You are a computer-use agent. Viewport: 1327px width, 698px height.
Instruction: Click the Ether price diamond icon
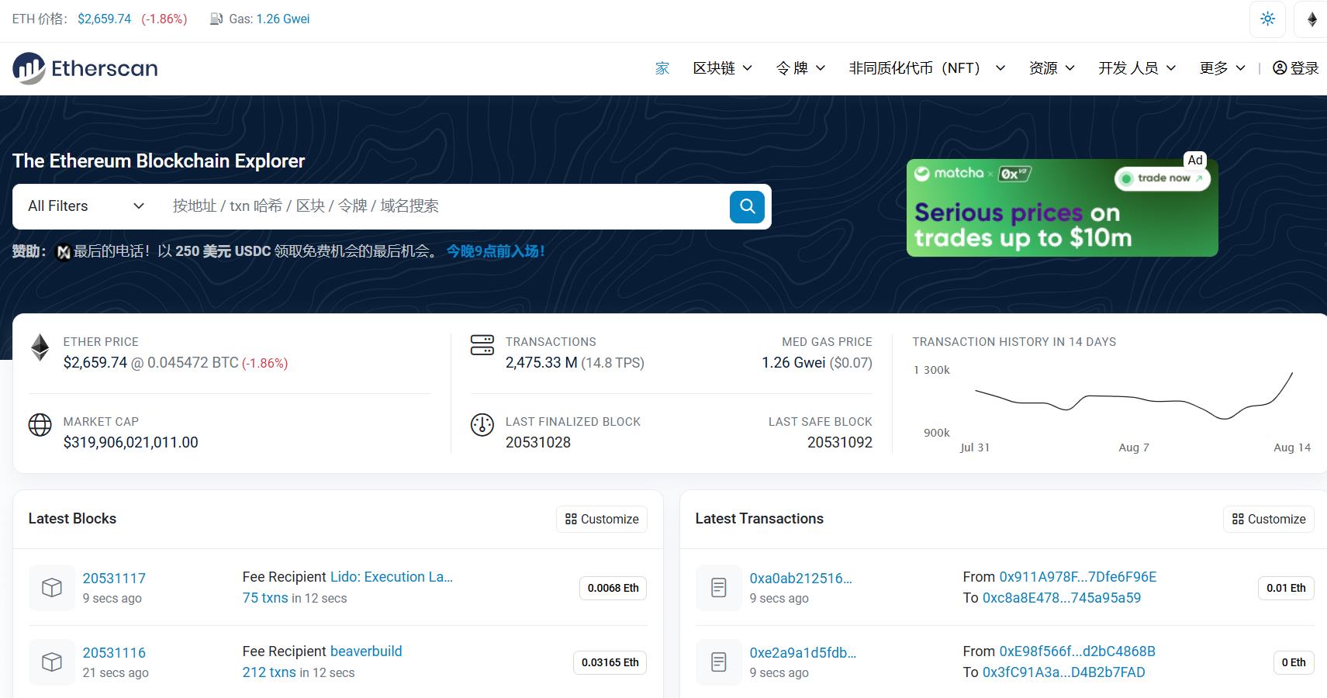40,347
